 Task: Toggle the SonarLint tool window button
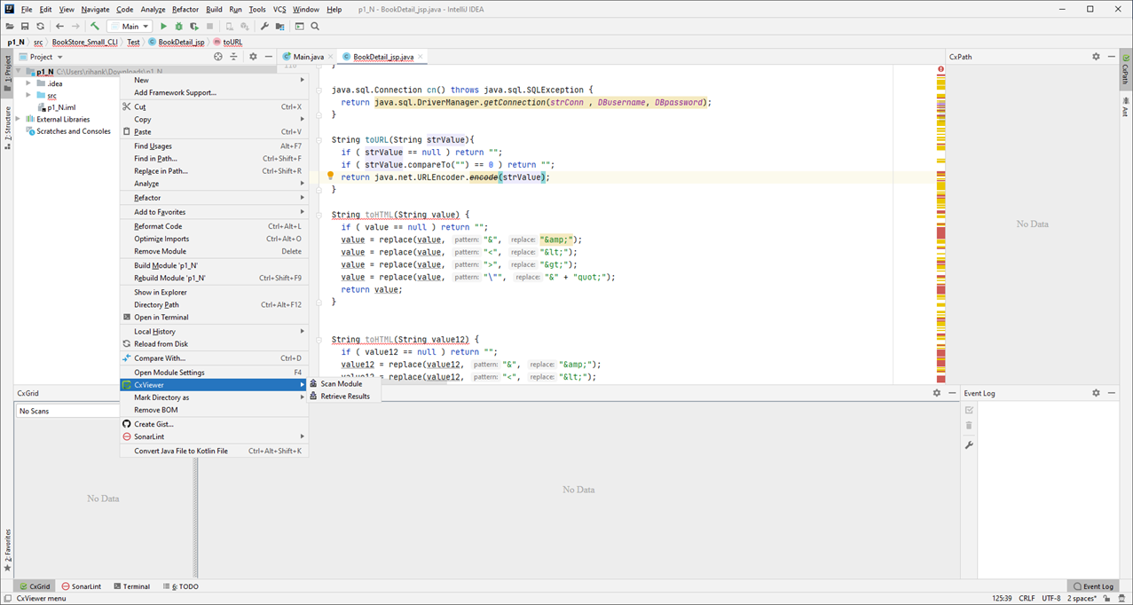click(x=81, y=586)
